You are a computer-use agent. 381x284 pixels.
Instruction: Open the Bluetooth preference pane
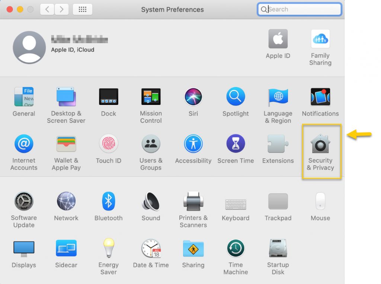[108, 202]
